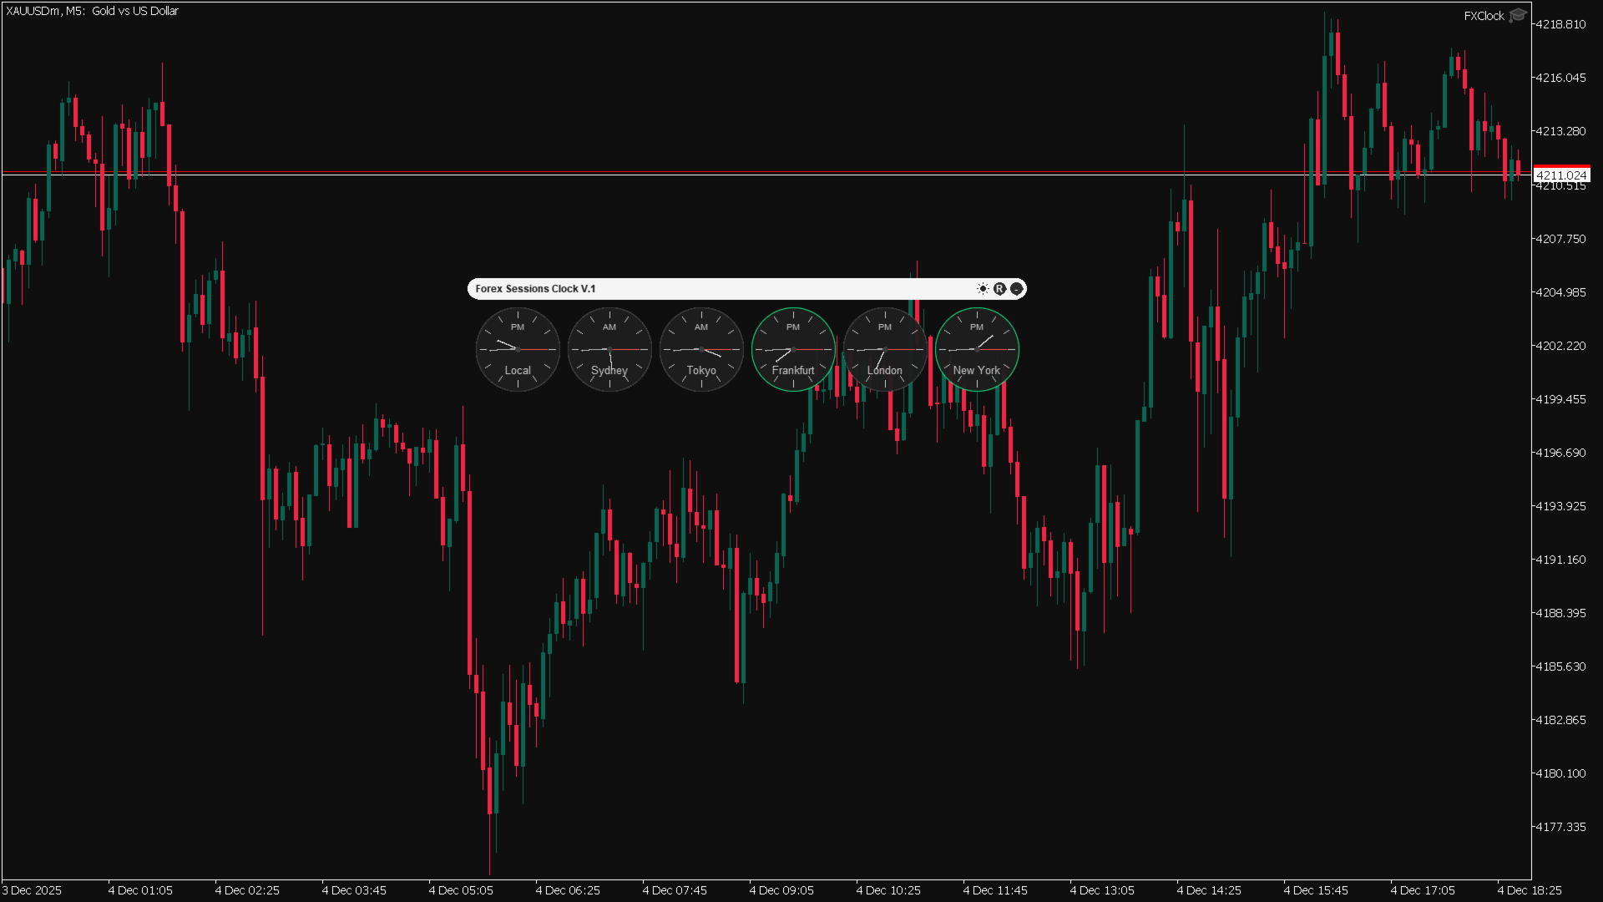Viewport: 1603px width, 902px height.
Task: Click the sun theme icon on the clock panel
Action: click(x=983, y=288)
